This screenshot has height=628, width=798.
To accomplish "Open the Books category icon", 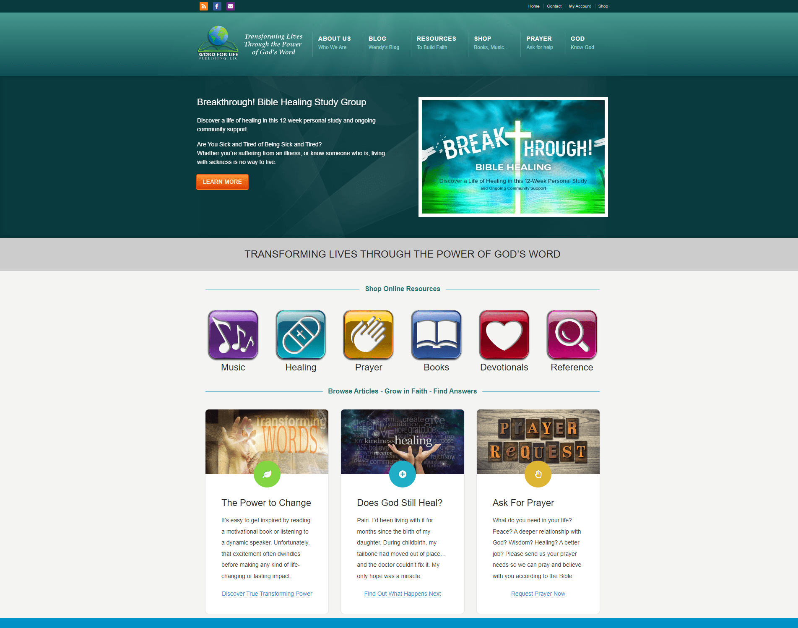I will coord(436,335).
